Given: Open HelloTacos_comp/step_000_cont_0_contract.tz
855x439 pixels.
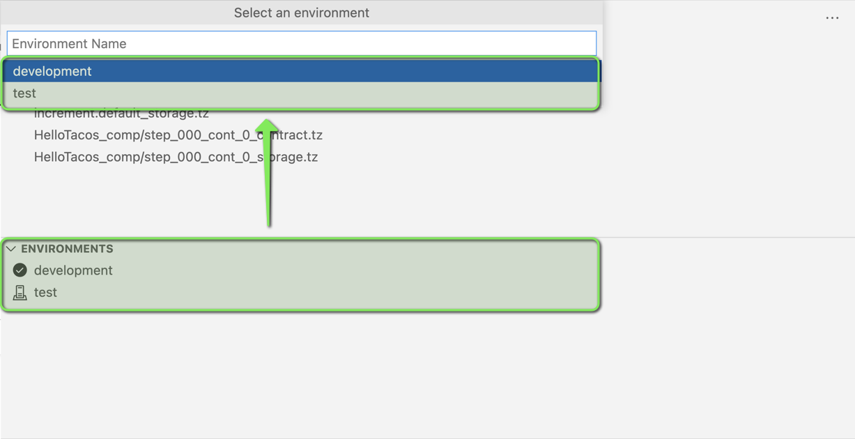Looking at the screenshot, I should pyautogui.click(x=178, y=134).
